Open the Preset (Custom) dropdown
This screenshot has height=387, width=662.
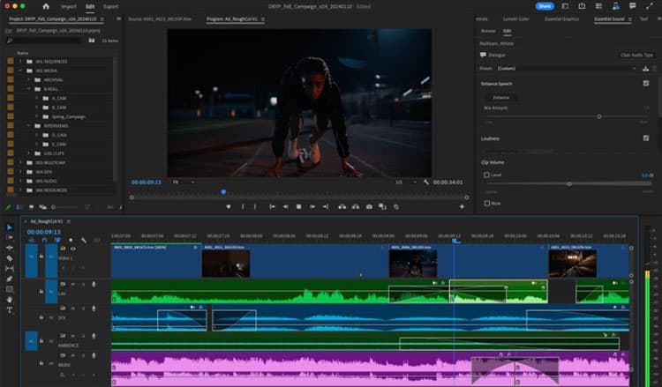(x=567, y=68)
